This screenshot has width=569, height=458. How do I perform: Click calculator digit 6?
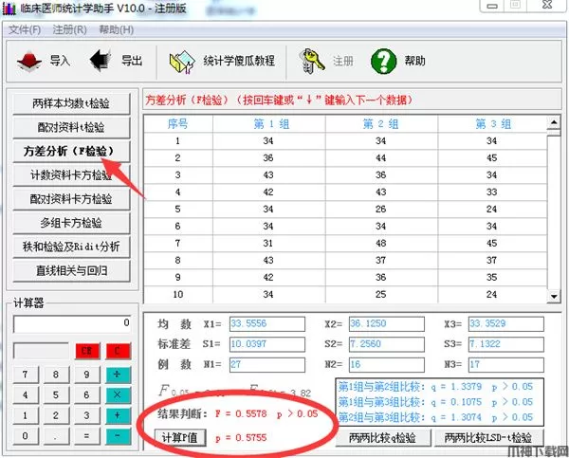87,395
